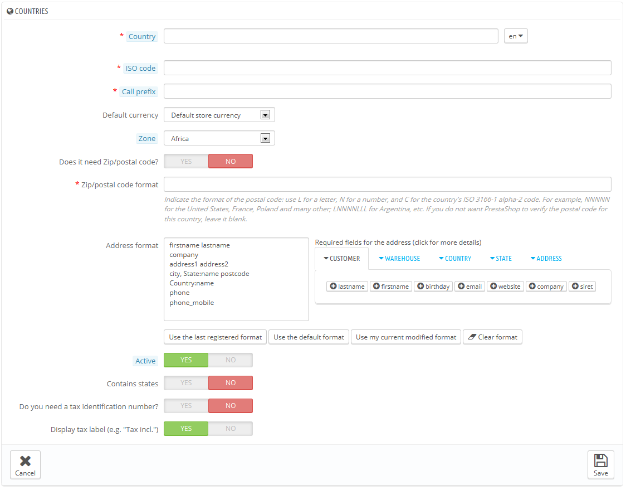This screenshot has height=490, width=626.
Task: Click the Call prefix label
Action: coord(139,91)
